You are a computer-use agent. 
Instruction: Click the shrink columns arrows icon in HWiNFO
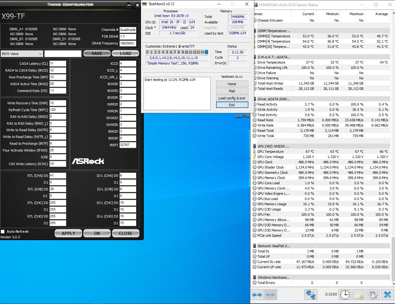click(270, 295)
